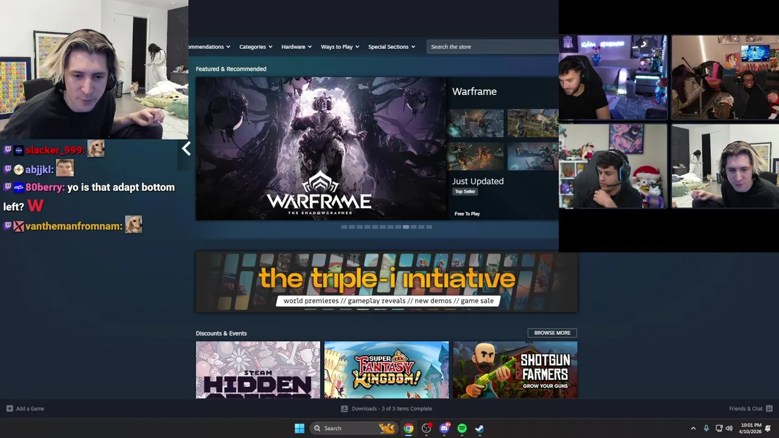Viewport: 779px width, 438px height.
Task: Select the first carousel page dot
Action: point(344,227)
